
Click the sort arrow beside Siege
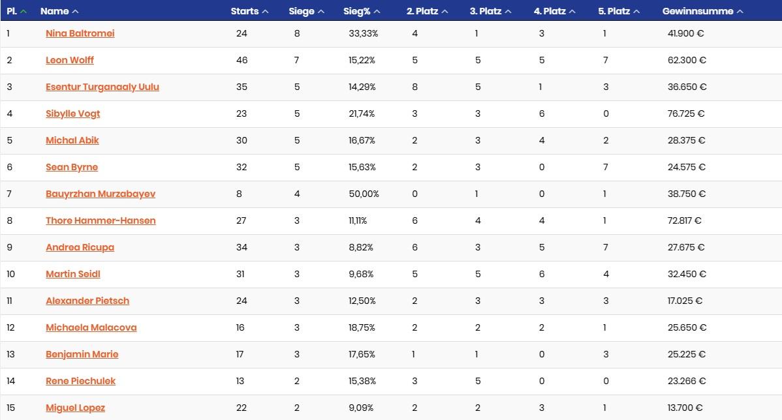[321, 12]
